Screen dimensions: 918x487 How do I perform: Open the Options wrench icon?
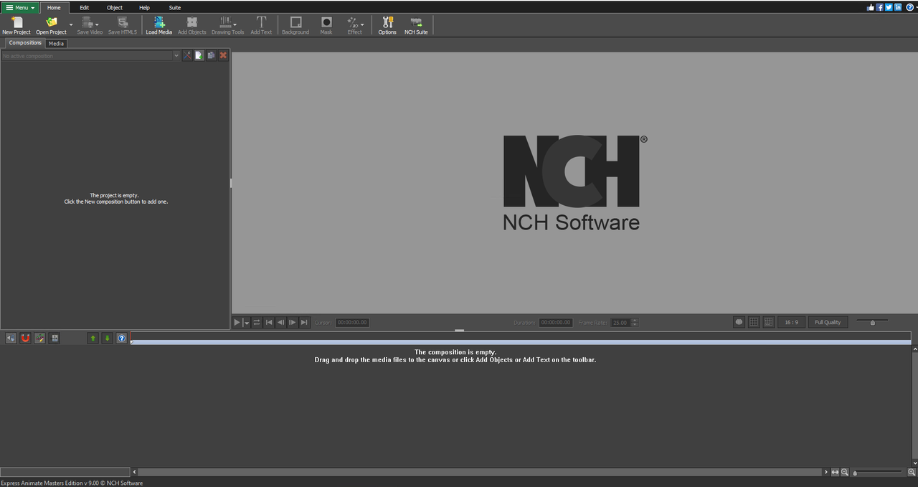pyautogui.click(x=387, y=25)
